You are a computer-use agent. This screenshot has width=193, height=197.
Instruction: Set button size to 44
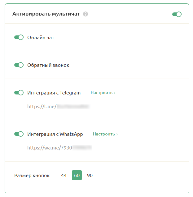tap(64, 176)
